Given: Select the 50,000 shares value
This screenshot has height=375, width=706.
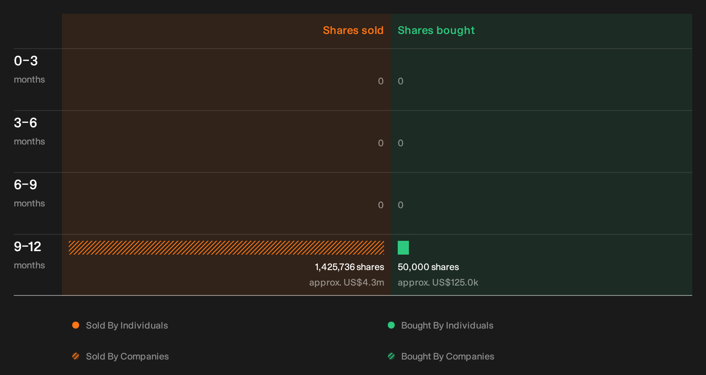Looking at the screenshot, I should pos(428,267).
